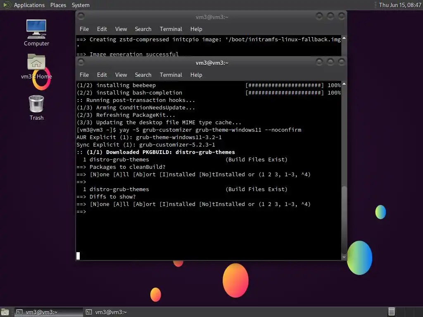Click the clock showing Thu Jun 15, 08:47
Screen dimensions: 423x317
point(400,5)
